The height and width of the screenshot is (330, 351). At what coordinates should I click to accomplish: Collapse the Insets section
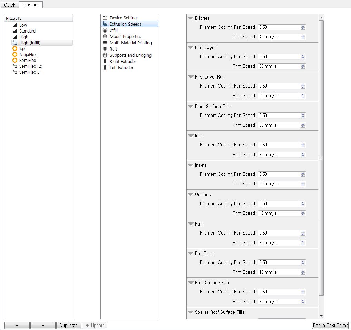point(191,165)
